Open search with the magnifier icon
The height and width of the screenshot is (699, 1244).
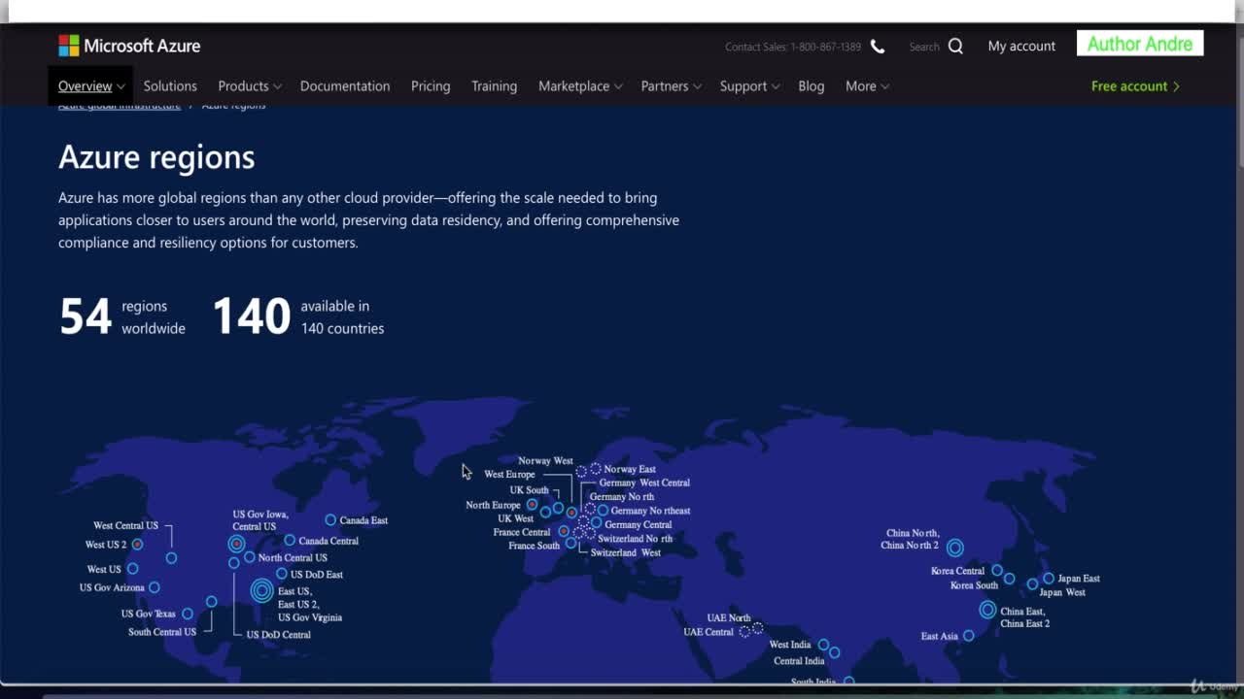pos(955,46)
